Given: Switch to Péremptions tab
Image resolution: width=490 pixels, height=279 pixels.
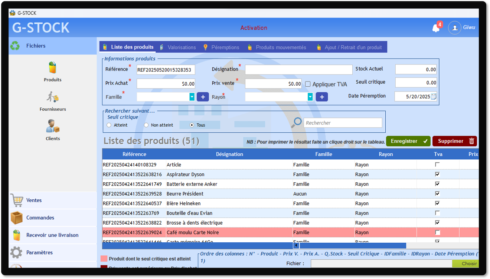Looking at the screenshot, I should (221, 47).
